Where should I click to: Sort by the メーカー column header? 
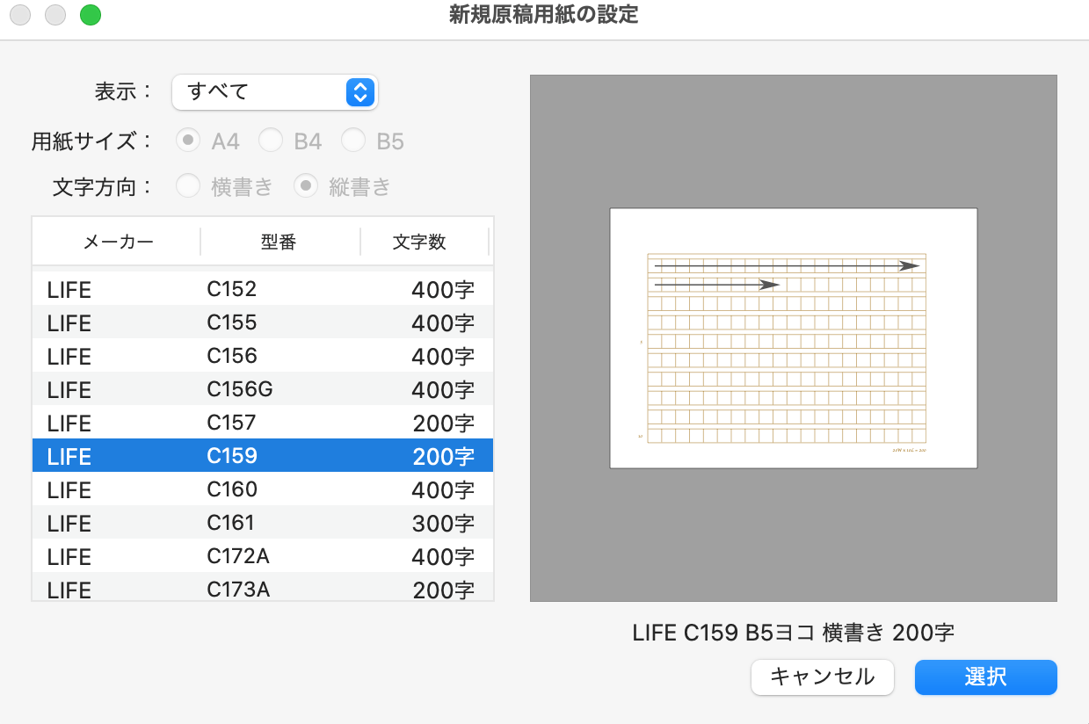tap(118, 243)
